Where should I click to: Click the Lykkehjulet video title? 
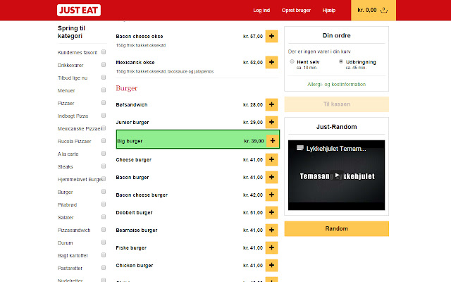pos(336,149)
